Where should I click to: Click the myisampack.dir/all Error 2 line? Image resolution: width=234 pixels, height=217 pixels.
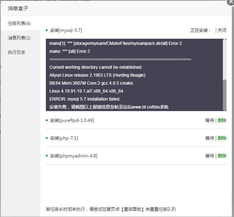click(x=116, y=43)
